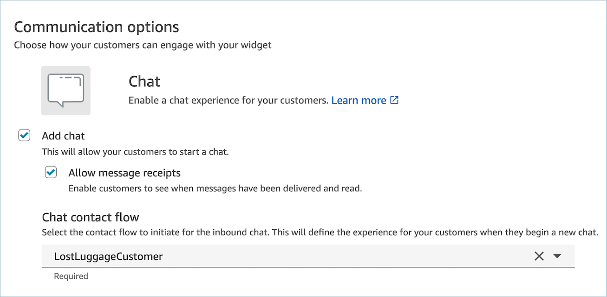Screen dimensions: 607x297
Task: Clear the selected contact flow with the X icon
Action: 539,256
